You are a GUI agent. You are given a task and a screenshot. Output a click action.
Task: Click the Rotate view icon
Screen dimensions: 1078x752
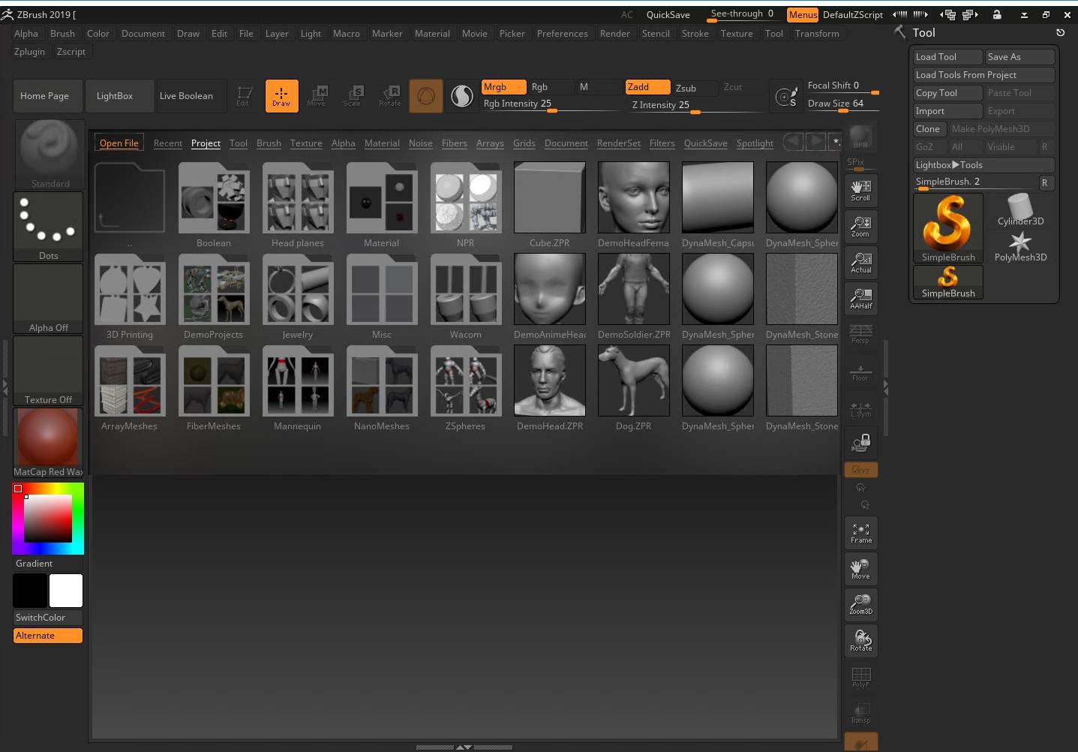[x=860, y=641]
